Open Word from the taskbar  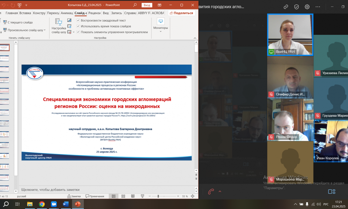coord(66,204)
